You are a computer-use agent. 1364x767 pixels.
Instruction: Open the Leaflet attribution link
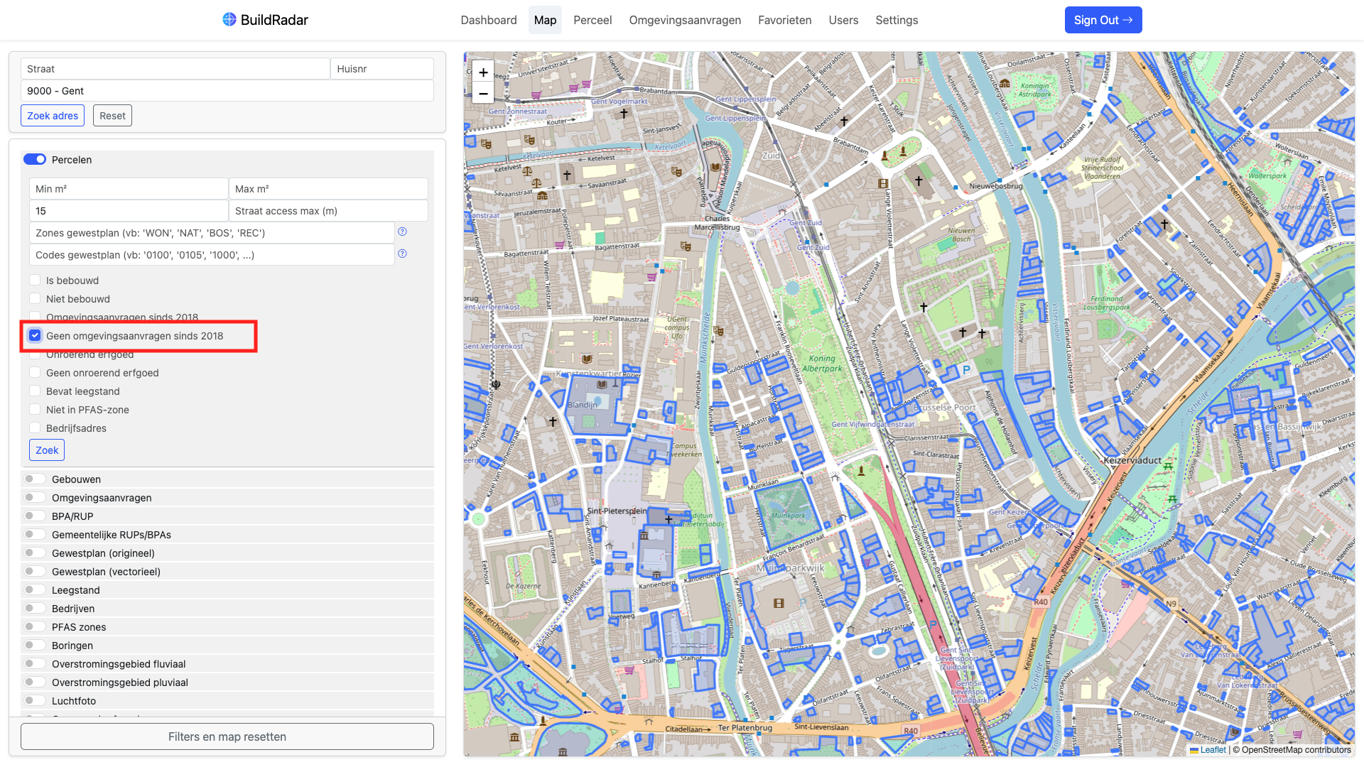click(x=1213, y=750)
